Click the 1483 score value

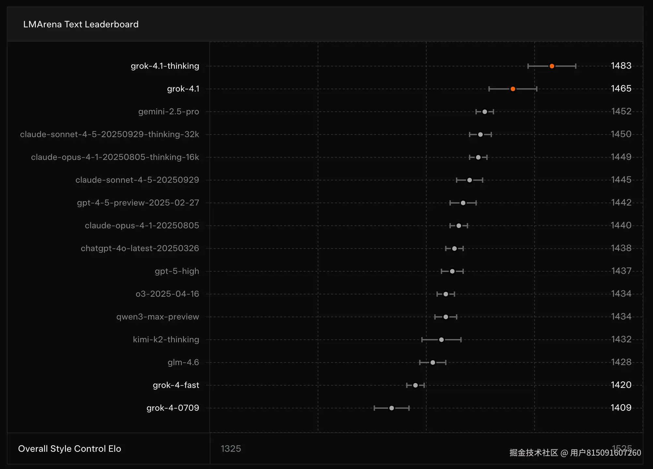click(x=621, y=66)
